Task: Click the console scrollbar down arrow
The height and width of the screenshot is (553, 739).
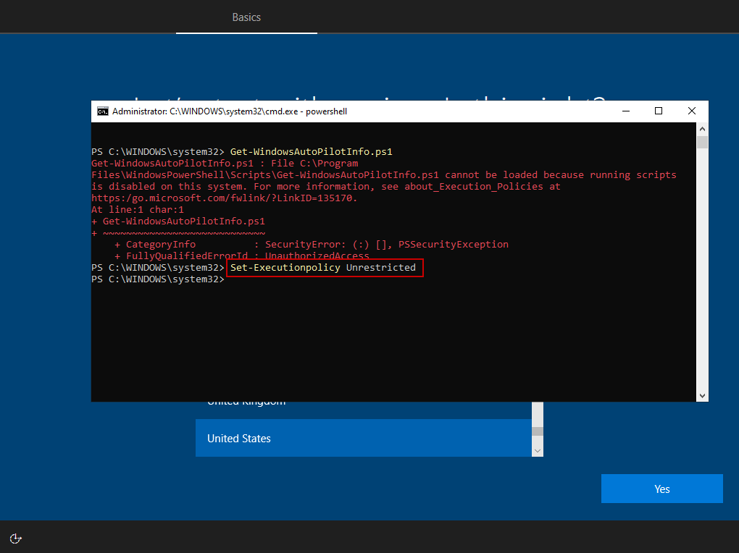Action: [x=702, y=395]
